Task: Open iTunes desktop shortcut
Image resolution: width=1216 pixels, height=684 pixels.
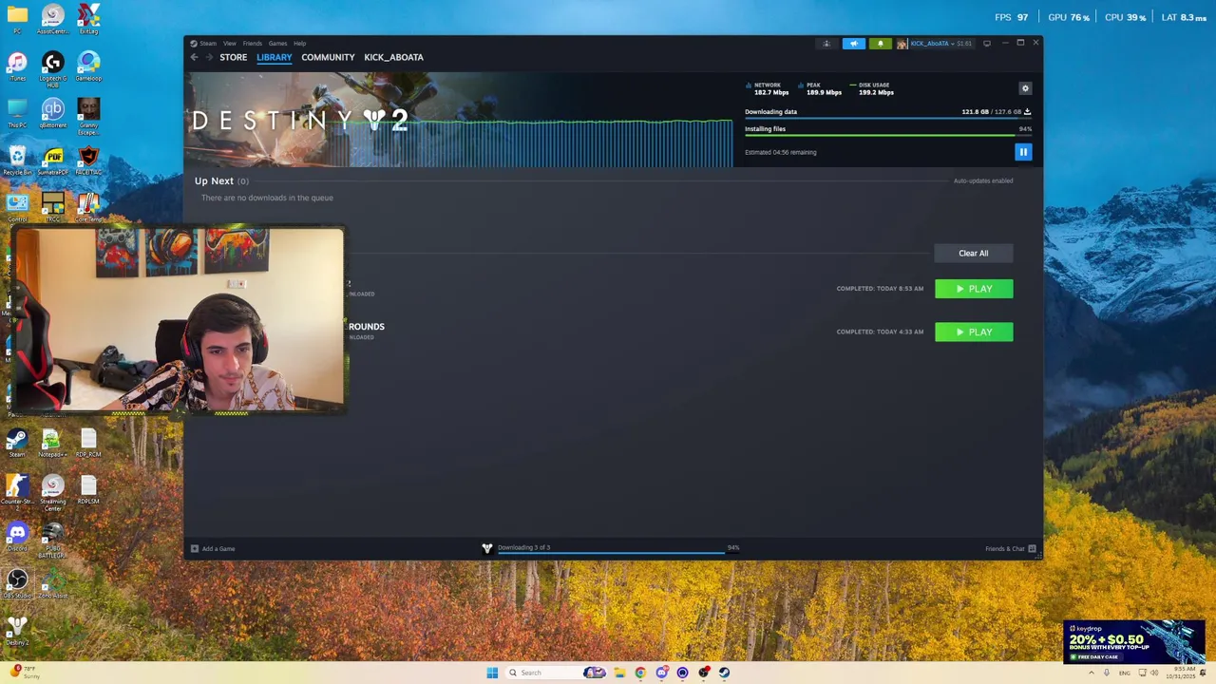Action: pyautogui.click(x=17, y=66)
